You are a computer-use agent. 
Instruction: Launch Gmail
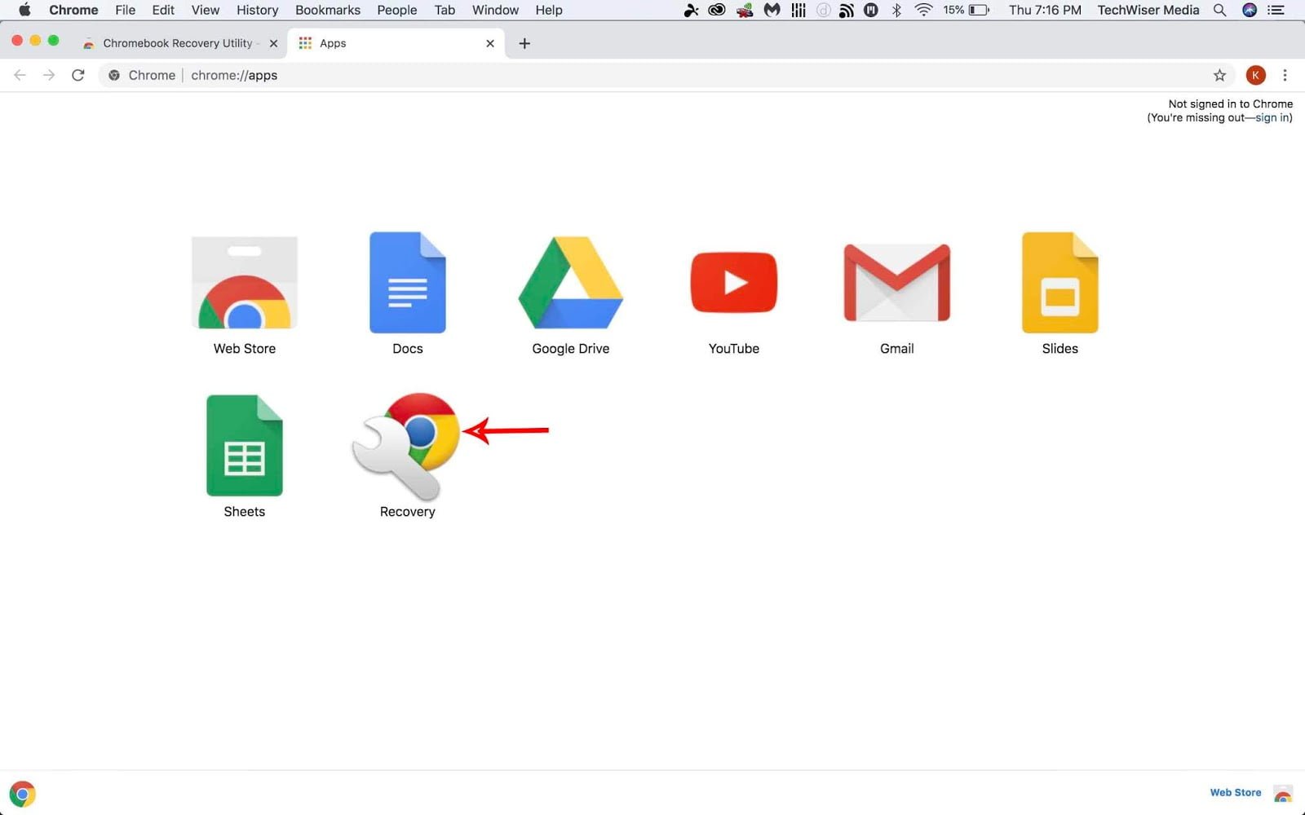(896, 283)
